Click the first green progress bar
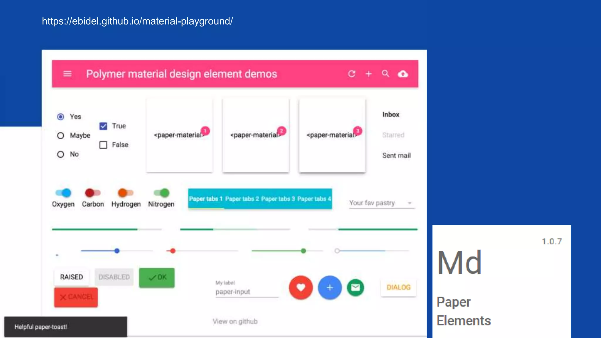 click(x=107, y=229)
